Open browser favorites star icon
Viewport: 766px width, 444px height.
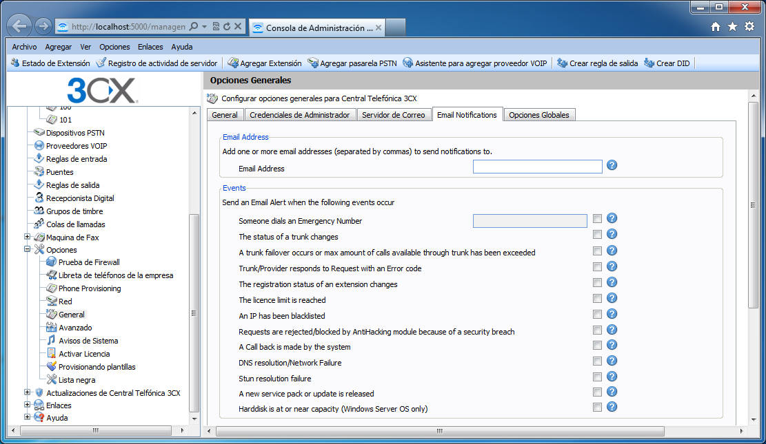(732, 27)
